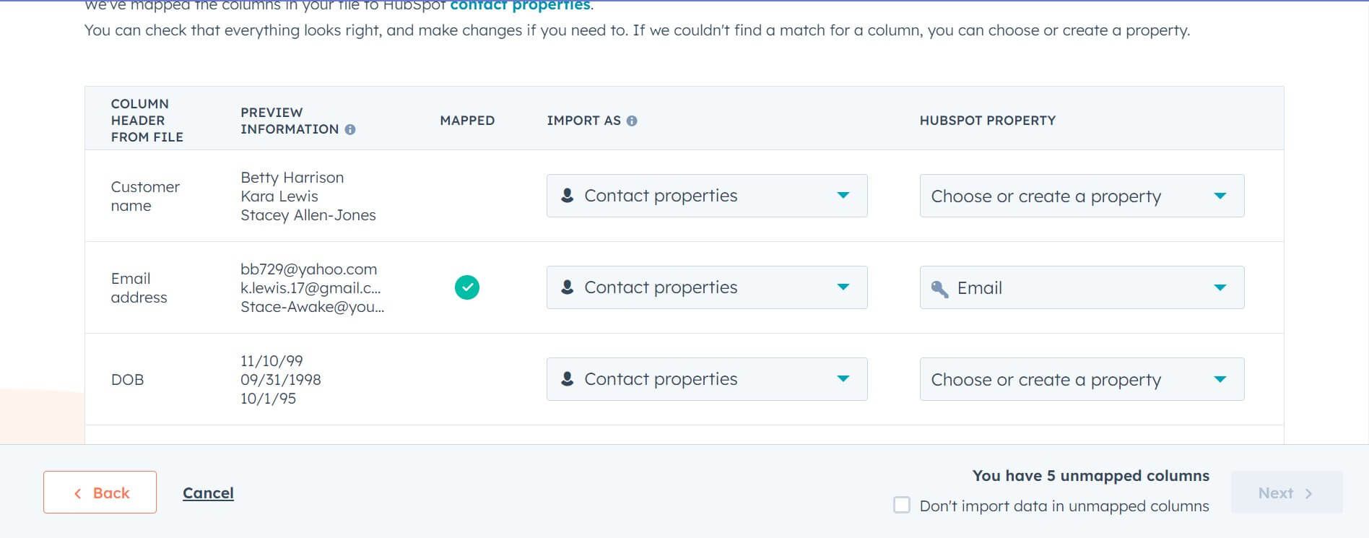Open the Contact properties dropdown for Customer name
This screenshot has height=538, width=1369.
click(843, 195)
